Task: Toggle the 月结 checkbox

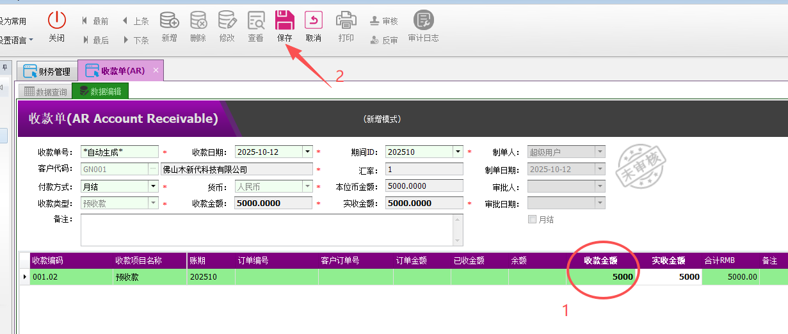Action: (532, 219)
